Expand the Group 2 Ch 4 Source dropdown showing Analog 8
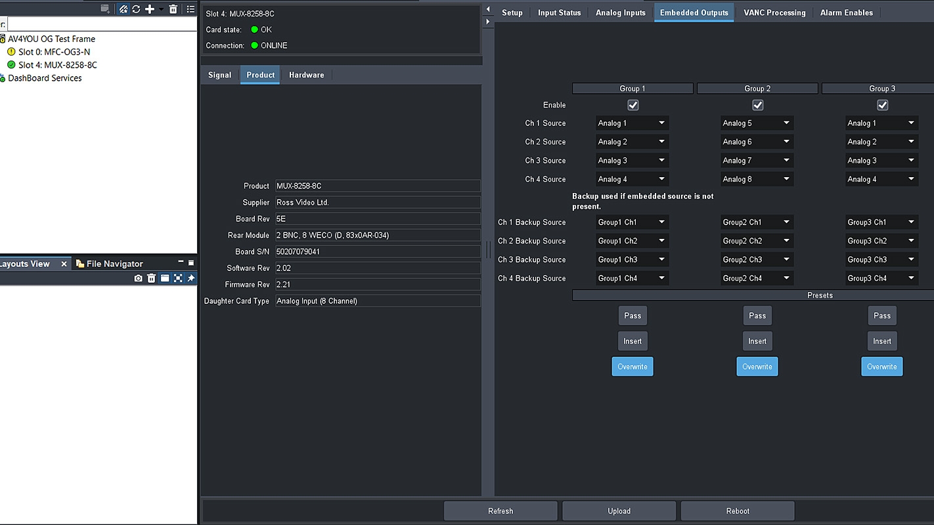934x525 pixels. (x=757, y=179)
